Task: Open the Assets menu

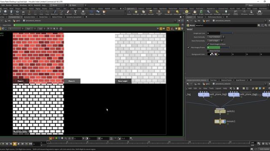Action: (x=16, y=5)
